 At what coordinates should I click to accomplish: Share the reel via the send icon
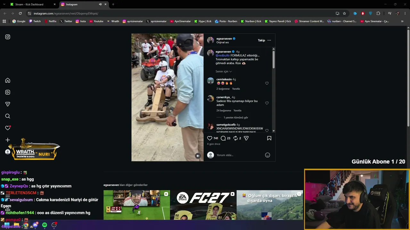point(246,138)
